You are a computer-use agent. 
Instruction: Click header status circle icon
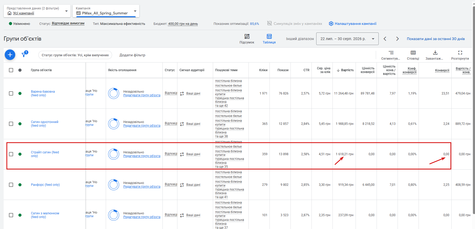(x=20, y=70)
